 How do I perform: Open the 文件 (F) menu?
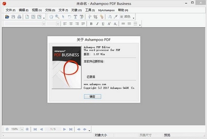[x=11, y=10]
